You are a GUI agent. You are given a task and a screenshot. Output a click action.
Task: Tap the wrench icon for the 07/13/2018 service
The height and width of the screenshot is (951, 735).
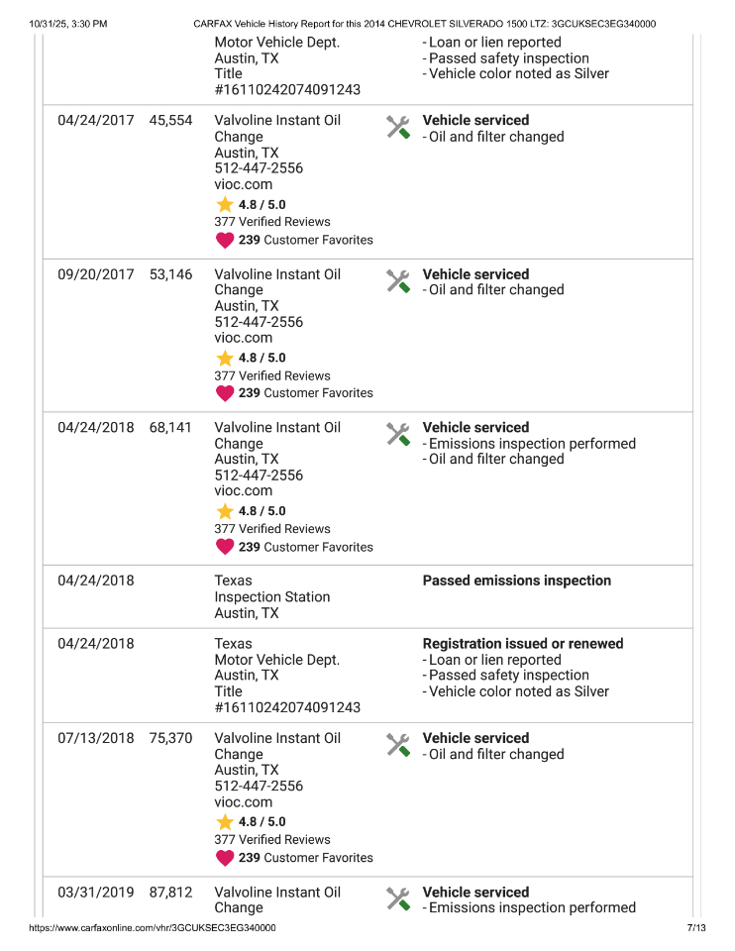[397, 745]
